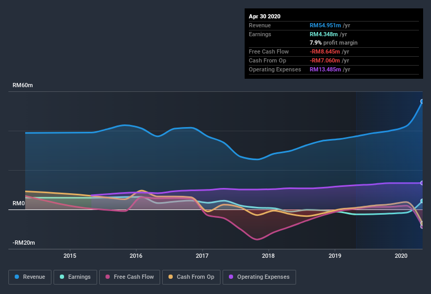The height and width of the screenshot is (294, 431).
Task: Click the blue Revenue legend dot
Action: coord(18,277)
